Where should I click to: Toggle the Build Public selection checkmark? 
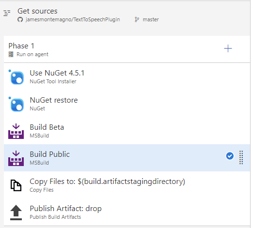[230, 156]
